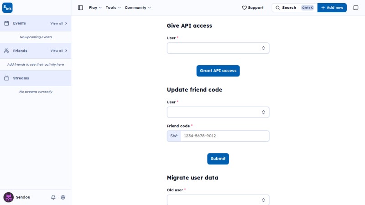This screenshot has width=365, height=205.
Task: Click the Community menu chevron
Action: click(150, 8)
